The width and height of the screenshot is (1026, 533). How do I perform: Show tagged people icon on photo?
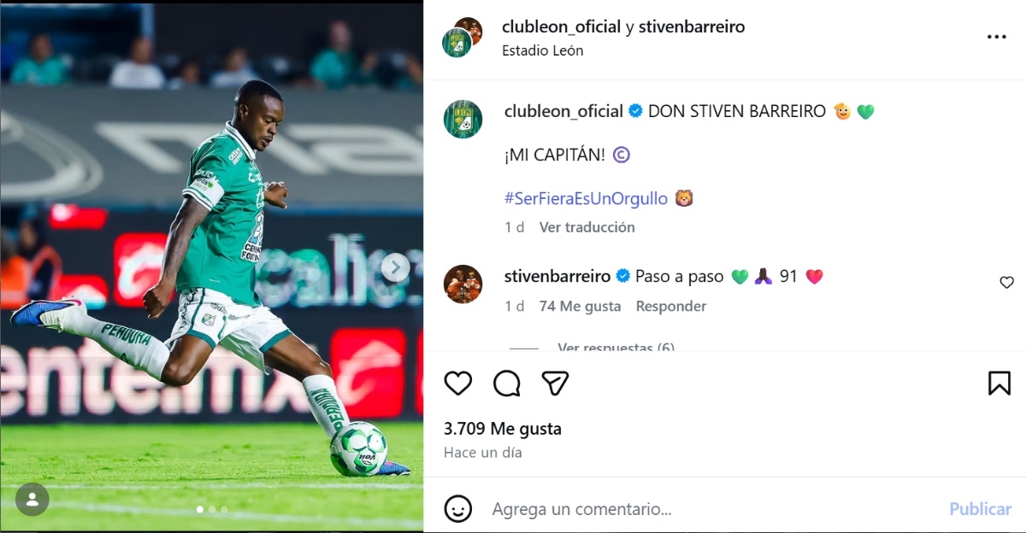pos(32,500)
